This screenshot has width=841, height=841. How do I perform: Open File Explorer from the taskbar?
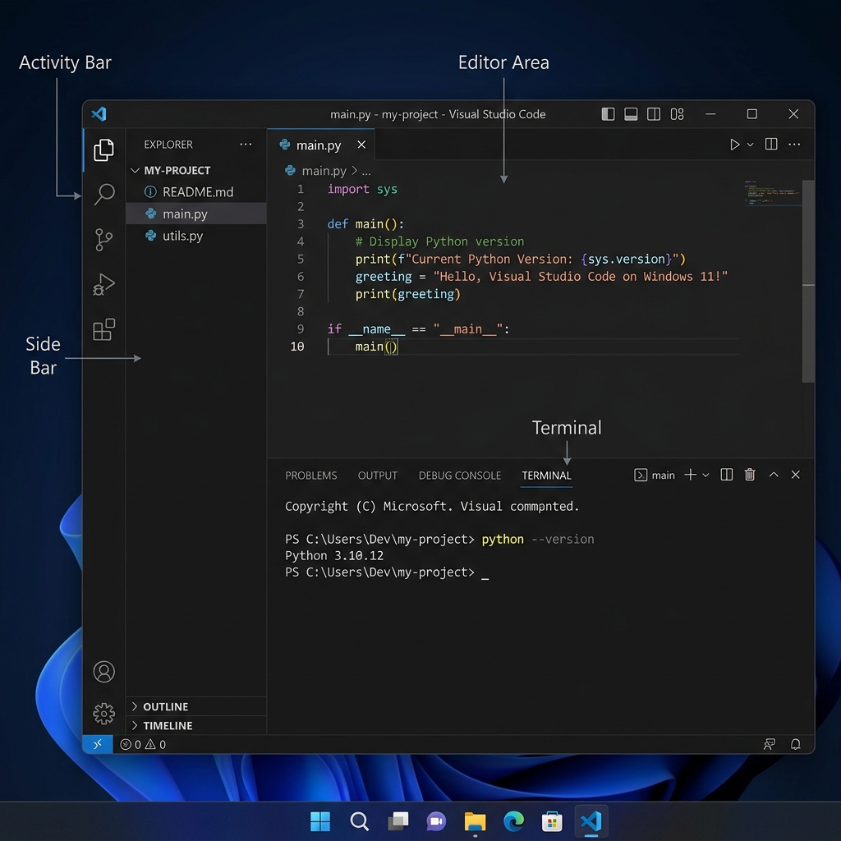click(x=476, y=820)
